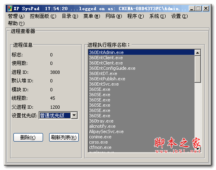Maximize the XP SysPad window
Viewport: 216px width, 170px height.
pos(199,9)
